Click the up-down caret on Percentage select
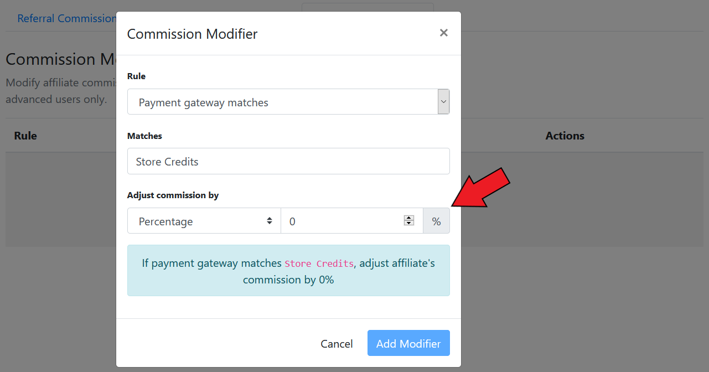The height and width of the screenshot is (372, 709). coord(270,220)
